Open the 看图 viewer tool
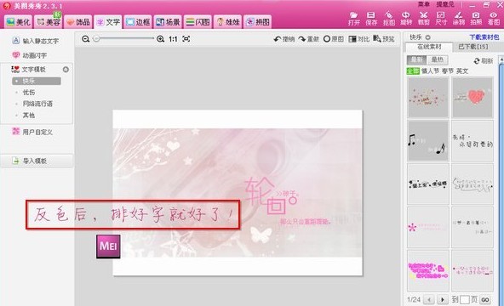The height and width of the screenshot is (306, 504). (x=494, y=19)
